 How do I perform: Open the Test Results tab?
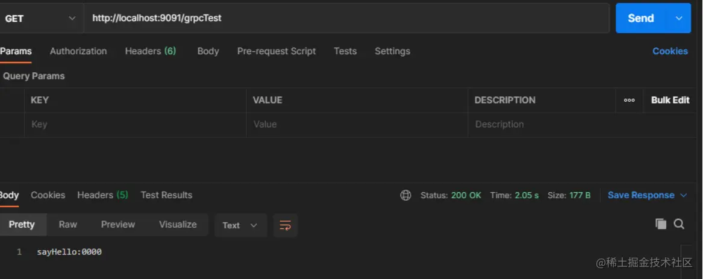click(x=166, y=195)
